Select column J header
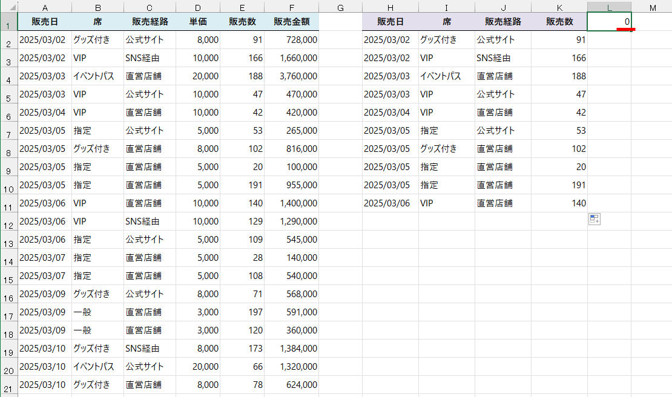The height and width of the screenshot is (397, 672). coord(503,7)
